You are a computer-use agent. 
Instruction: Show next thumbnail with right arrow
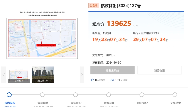click(x=82, y=75)
